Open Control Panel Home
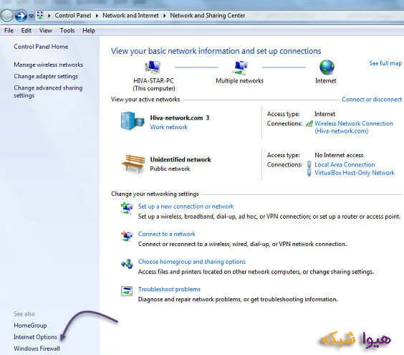This screenshot has width=404, height=355. point(41,47)
